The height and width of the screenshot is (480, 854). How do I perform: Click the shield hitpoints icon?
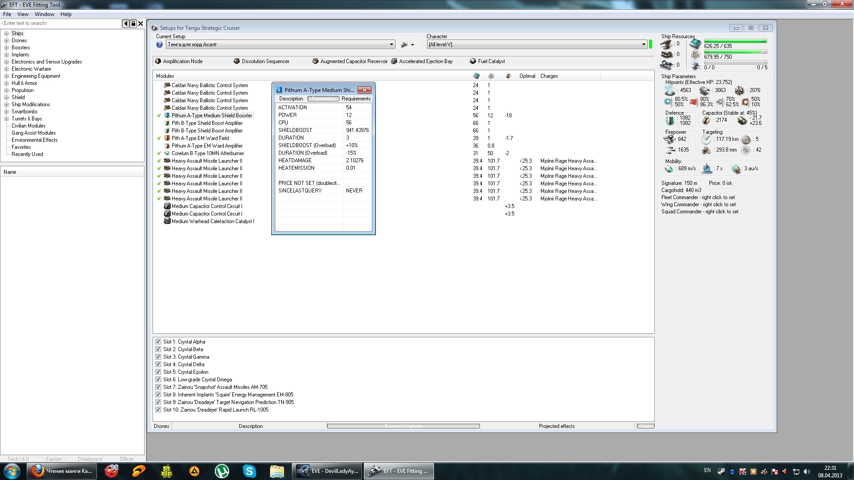pos(669,91)
